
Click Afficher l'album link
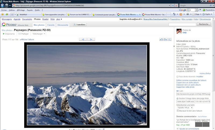click(27, 40)
